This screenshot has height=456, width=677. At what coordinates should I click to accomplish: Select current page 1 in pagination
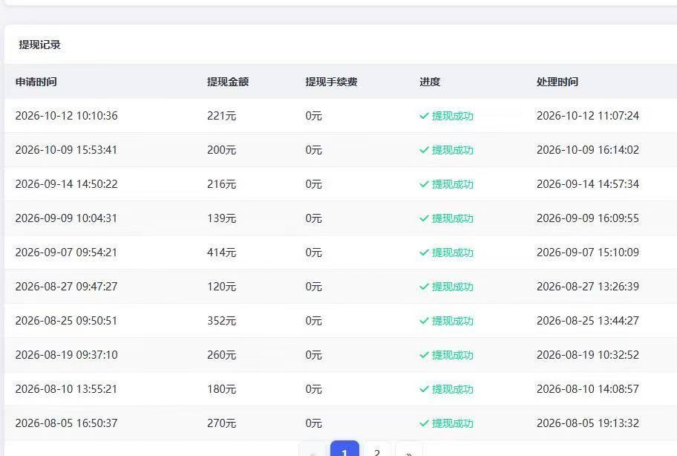(x=344, y=449)
